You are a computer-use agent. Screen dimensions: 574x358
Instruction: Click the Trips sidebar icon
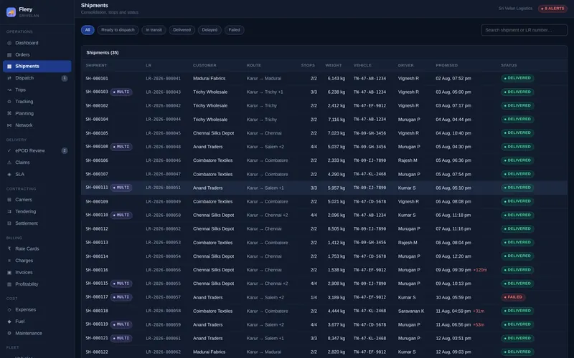[9, 90]
